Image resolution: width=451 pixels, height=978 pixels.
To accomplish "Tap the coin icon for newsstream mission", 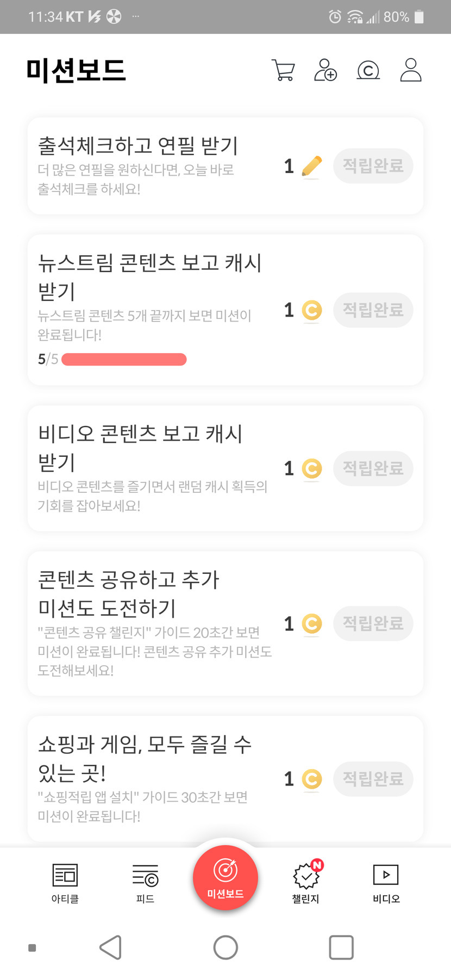I will [x=311, y=310].
